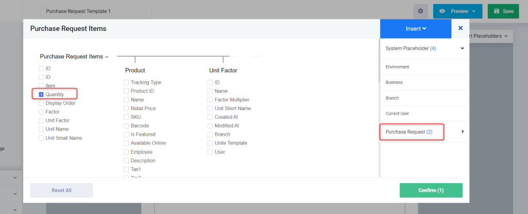Open the Insert dropdown button

point(416,29)
